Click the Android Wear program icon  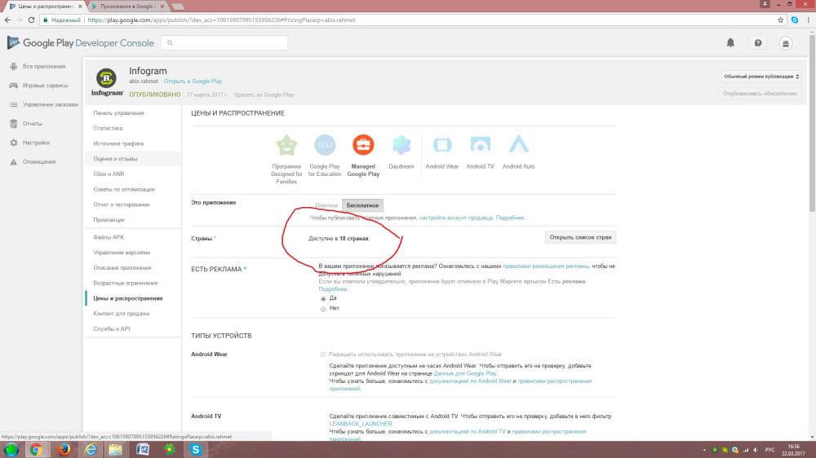pyautogui.click(x=441, y=145)
